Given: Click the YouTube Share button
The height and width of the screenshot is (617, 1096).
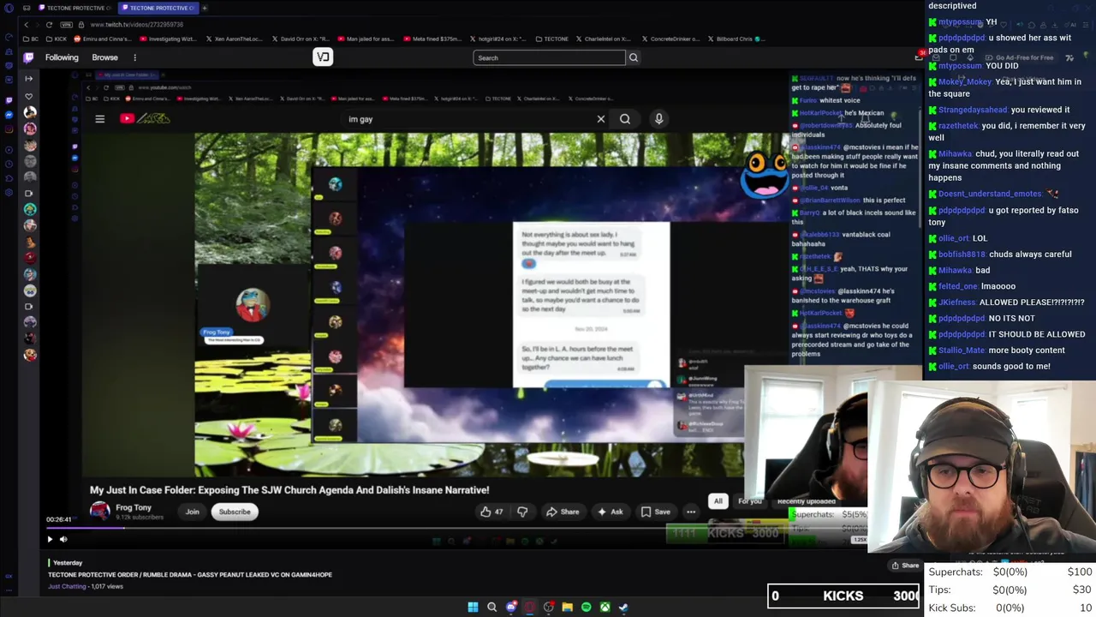Looking at the screenshot, I should (563, 512).
